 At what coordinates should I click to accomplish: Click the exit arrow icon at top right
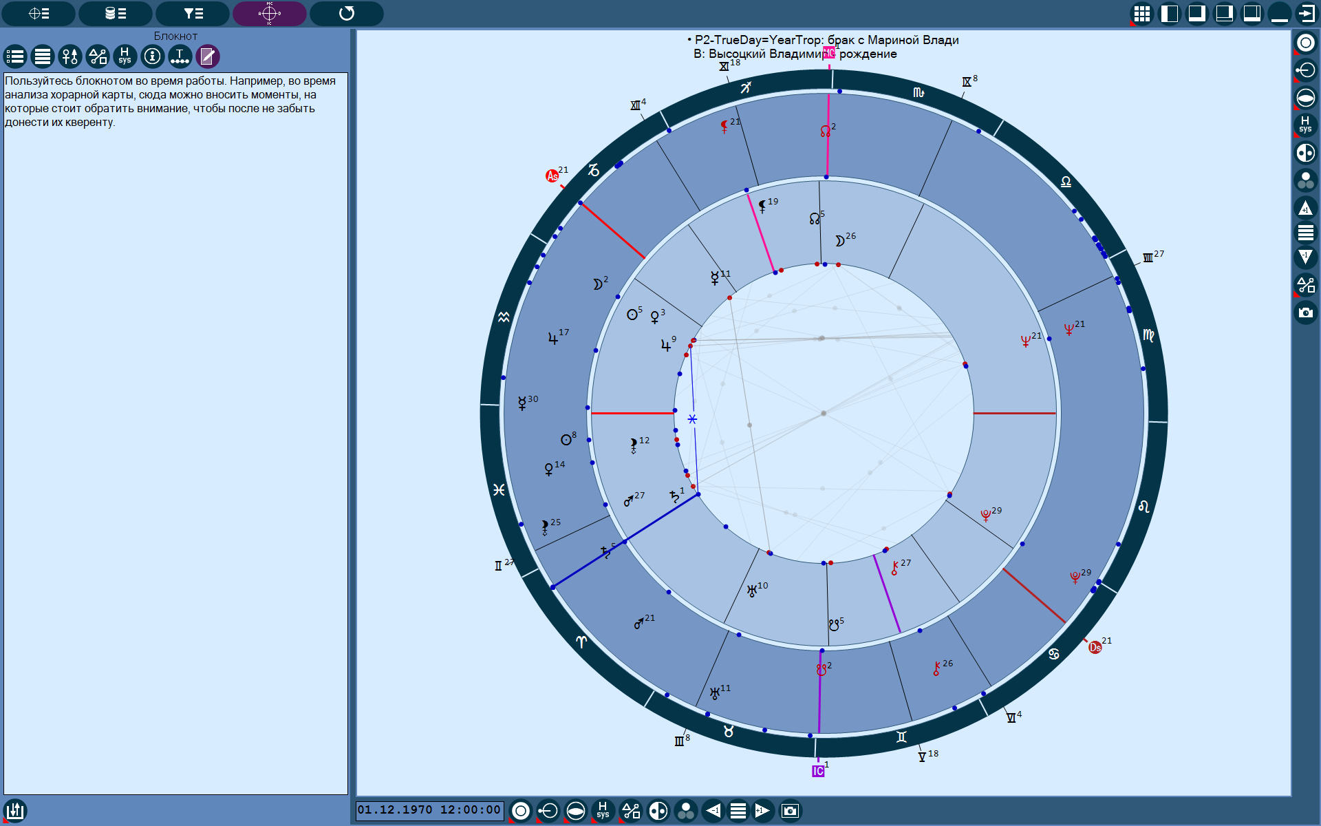(1305, 14)
